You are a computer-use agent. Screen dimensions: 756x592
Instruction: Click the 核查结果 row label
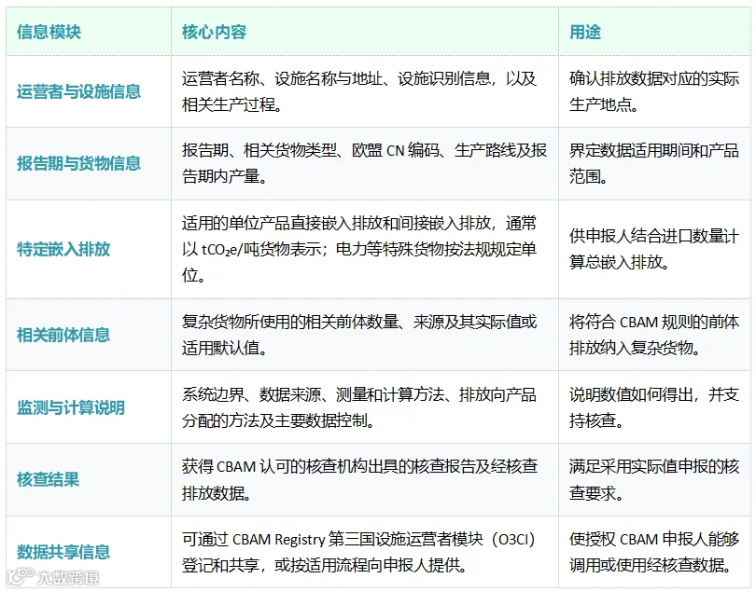pos(48,480)
